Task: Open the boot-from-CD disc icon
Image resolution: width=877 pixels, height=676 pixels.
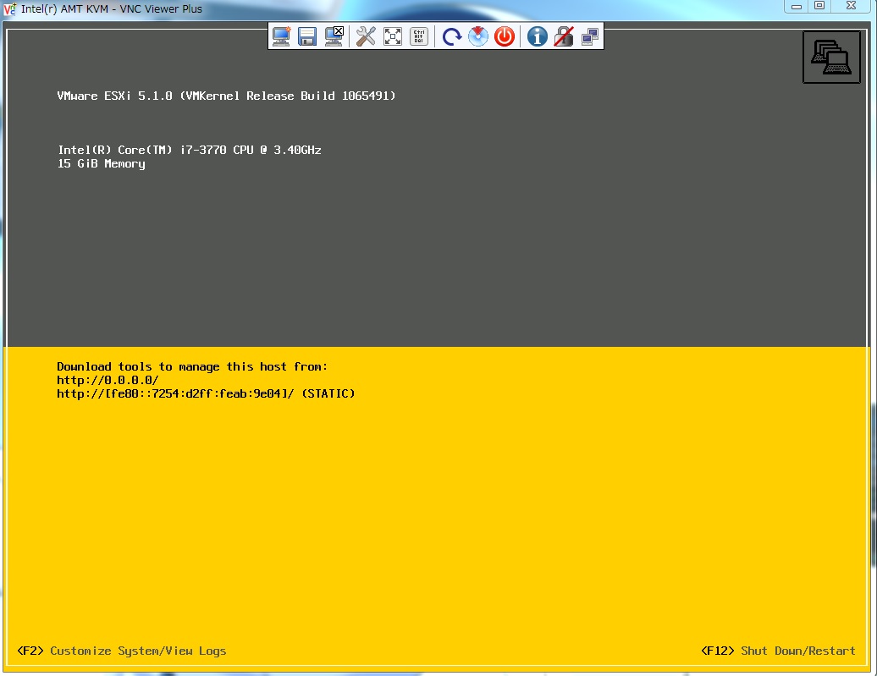Action: click(478, 36)
